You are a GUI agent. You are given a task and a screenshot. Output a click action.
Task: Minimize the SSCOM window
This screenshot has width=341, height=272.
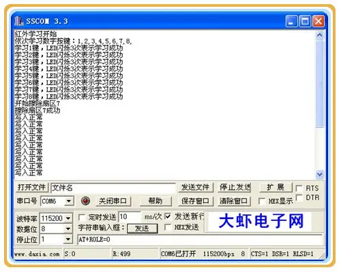[291, 21]
